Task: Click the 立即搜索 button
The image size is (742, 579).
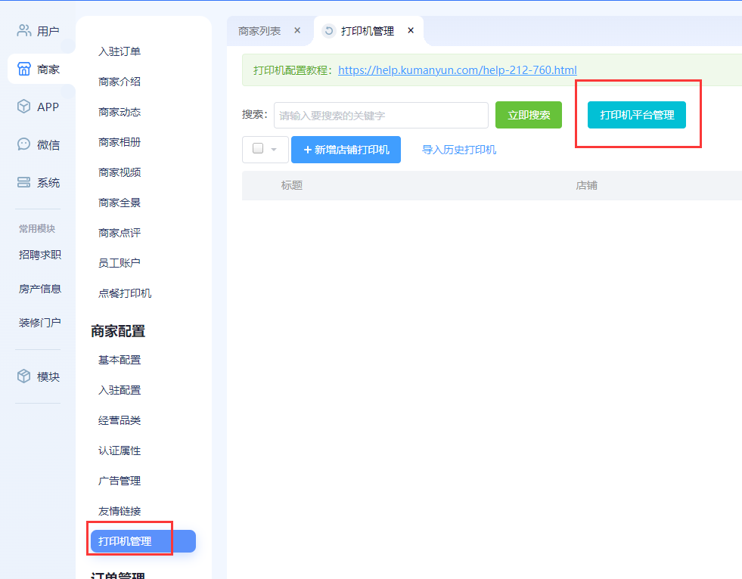Action: pyautogui.click(x=529, y=115)
